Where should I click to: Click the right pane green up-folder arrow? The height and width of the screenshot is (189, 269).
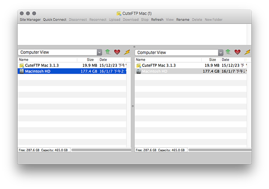pos(228,52)
